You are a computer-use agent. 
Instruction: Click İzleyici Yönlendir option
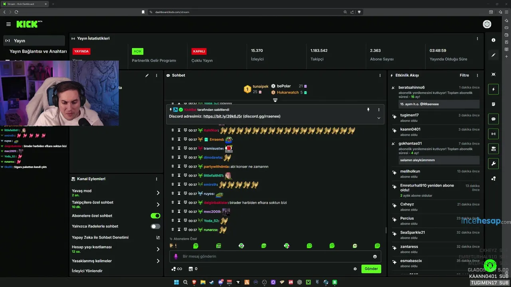click(87, 271)
